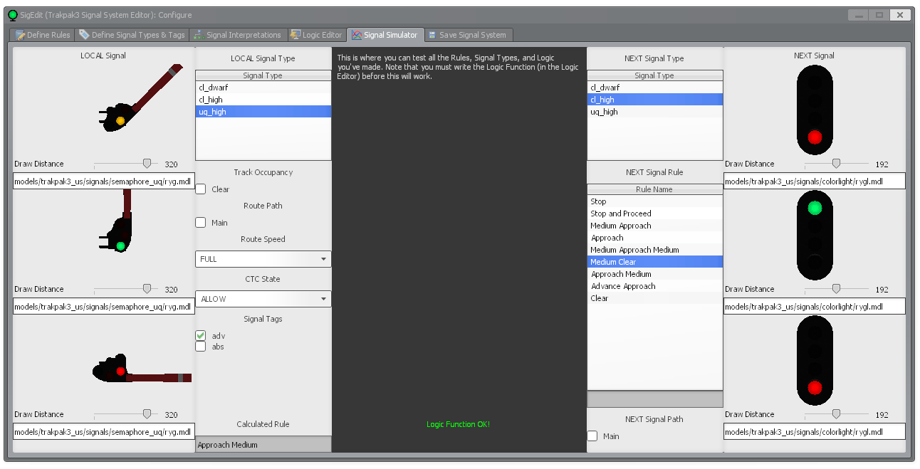
Task: Choose the Medium Clear rule
Action: click(655, 262)
